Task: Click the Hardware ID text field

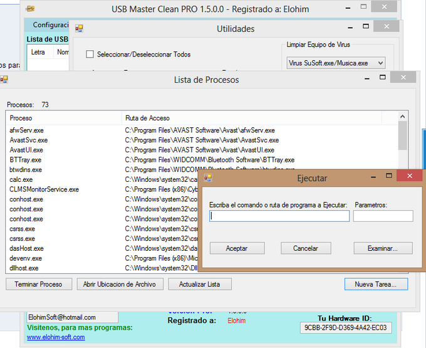Action: (346, 327)
